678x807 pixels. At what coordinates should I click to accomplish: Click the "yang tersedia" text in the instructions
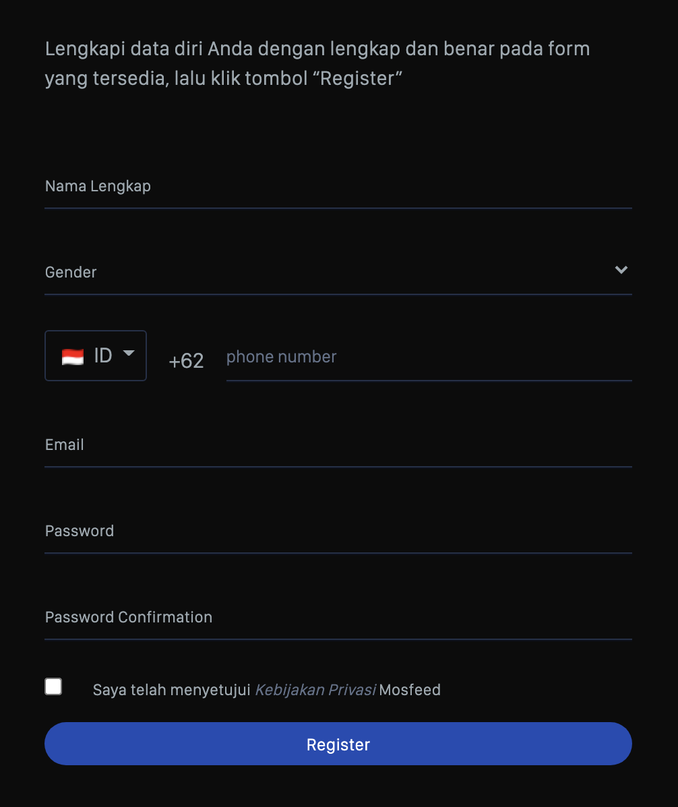pyautogui.click(x=106, y=79)
